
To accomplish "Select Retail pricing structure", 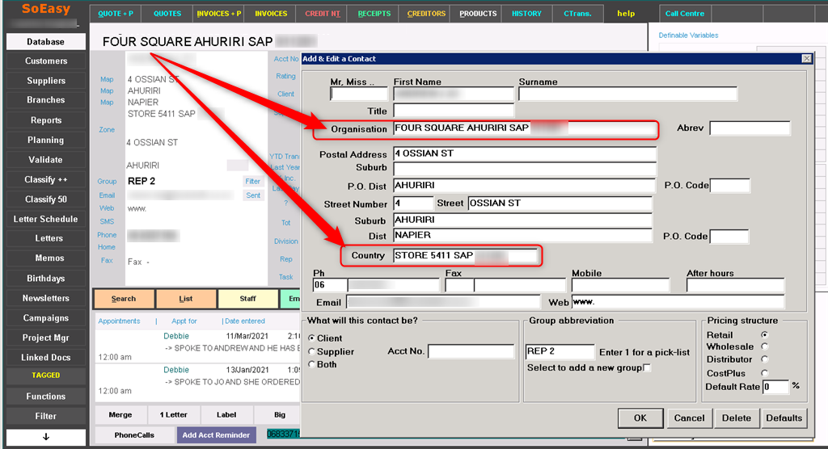I will pyautogui.click(x=765, y=335).
